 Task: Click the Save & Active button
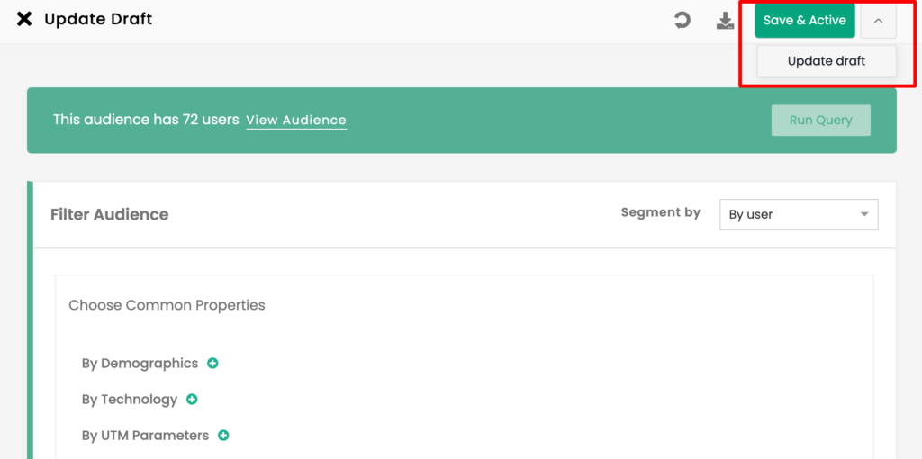click(804, 21)
